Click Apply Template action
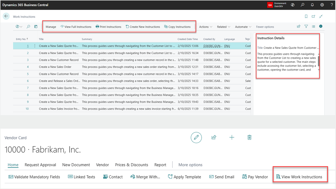Viewport: 336px width, 189px height. point(185,177)
